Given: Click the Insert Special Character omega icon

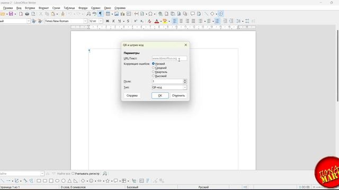Looking at the screenshot, I should tap(150, 14).
